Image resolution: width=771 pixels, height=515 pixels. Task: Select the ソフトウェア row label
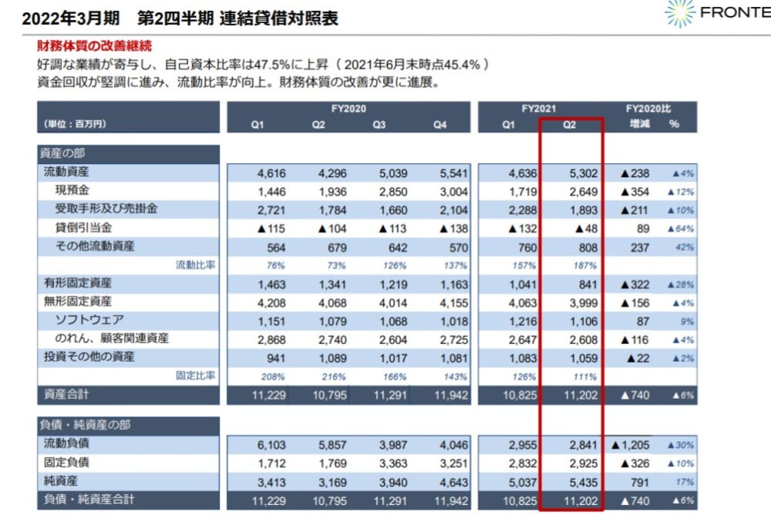pos(89,319)
